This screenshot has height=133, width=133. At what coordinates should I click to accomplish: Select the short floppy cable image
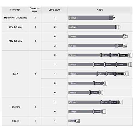pos(74,121)
